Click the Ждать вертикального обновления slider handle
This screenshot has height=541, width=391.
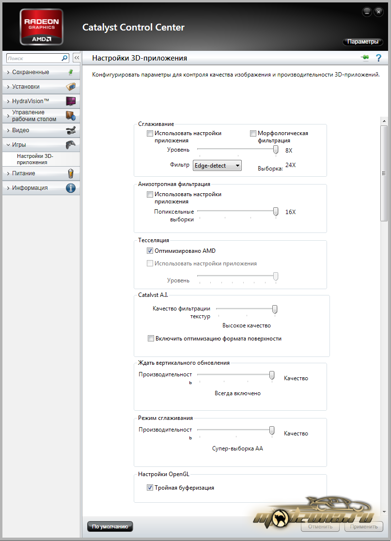[x=272, y=375]
